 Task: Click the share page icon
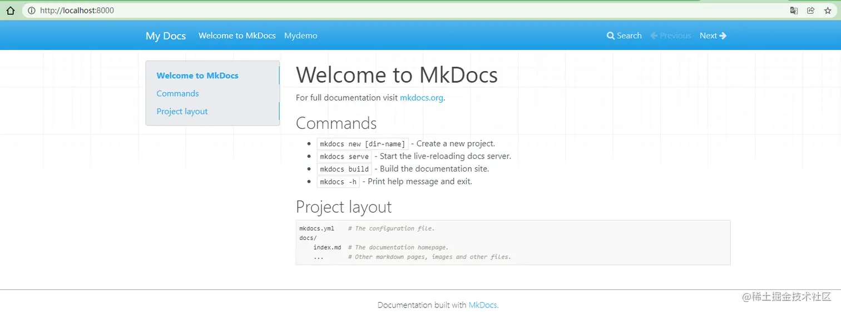[811, 11]
